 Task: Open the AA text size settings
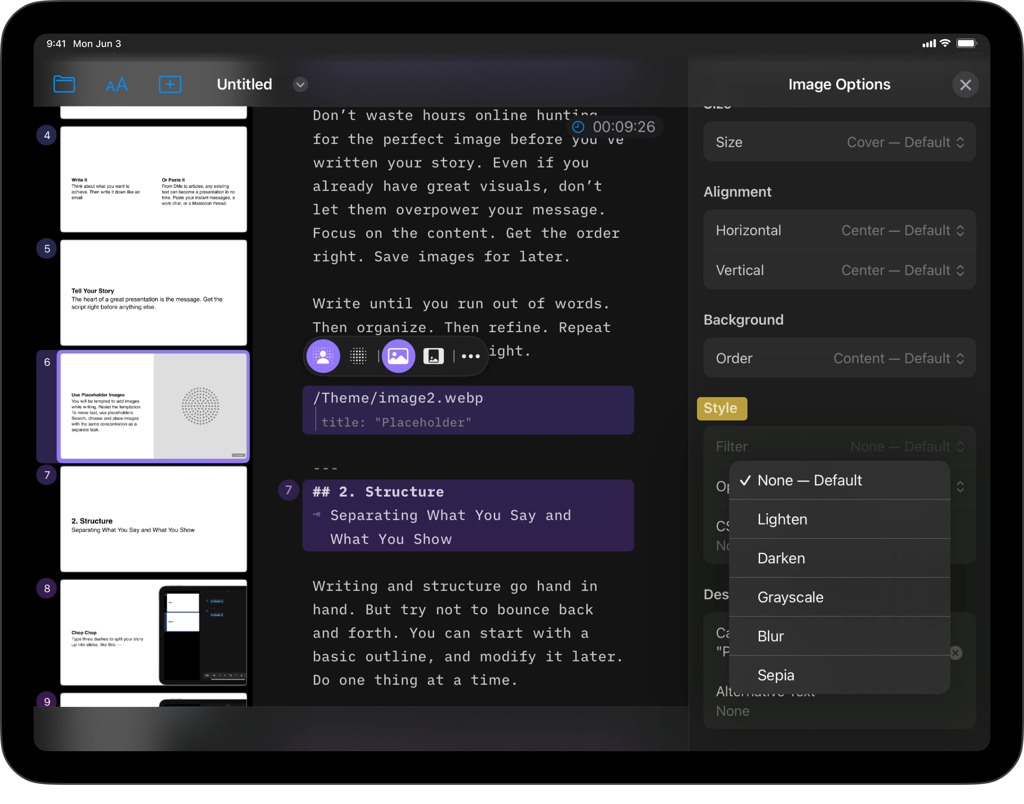tap(117, 85)
